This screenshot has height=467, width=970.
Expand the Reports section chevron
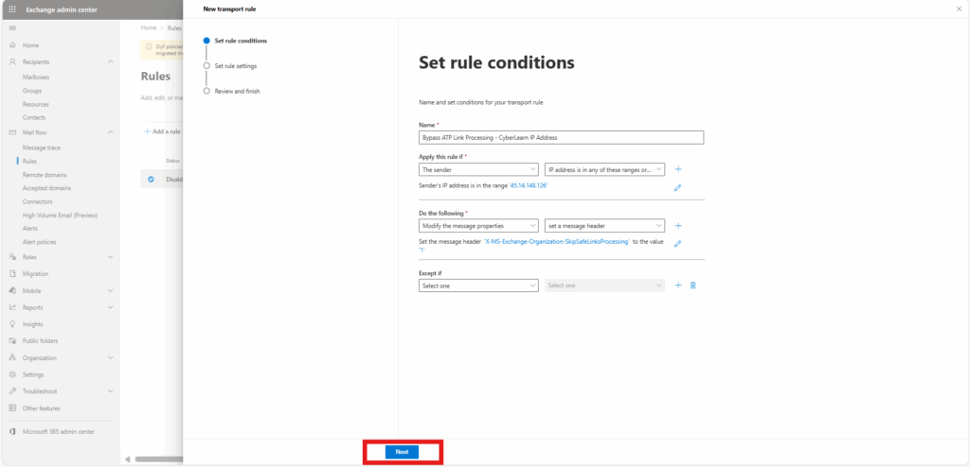click(111, 307)
